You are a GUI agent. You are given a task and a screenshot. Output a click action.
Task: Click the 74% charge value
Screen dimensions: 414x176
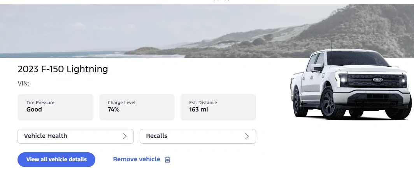pos(114,110)
